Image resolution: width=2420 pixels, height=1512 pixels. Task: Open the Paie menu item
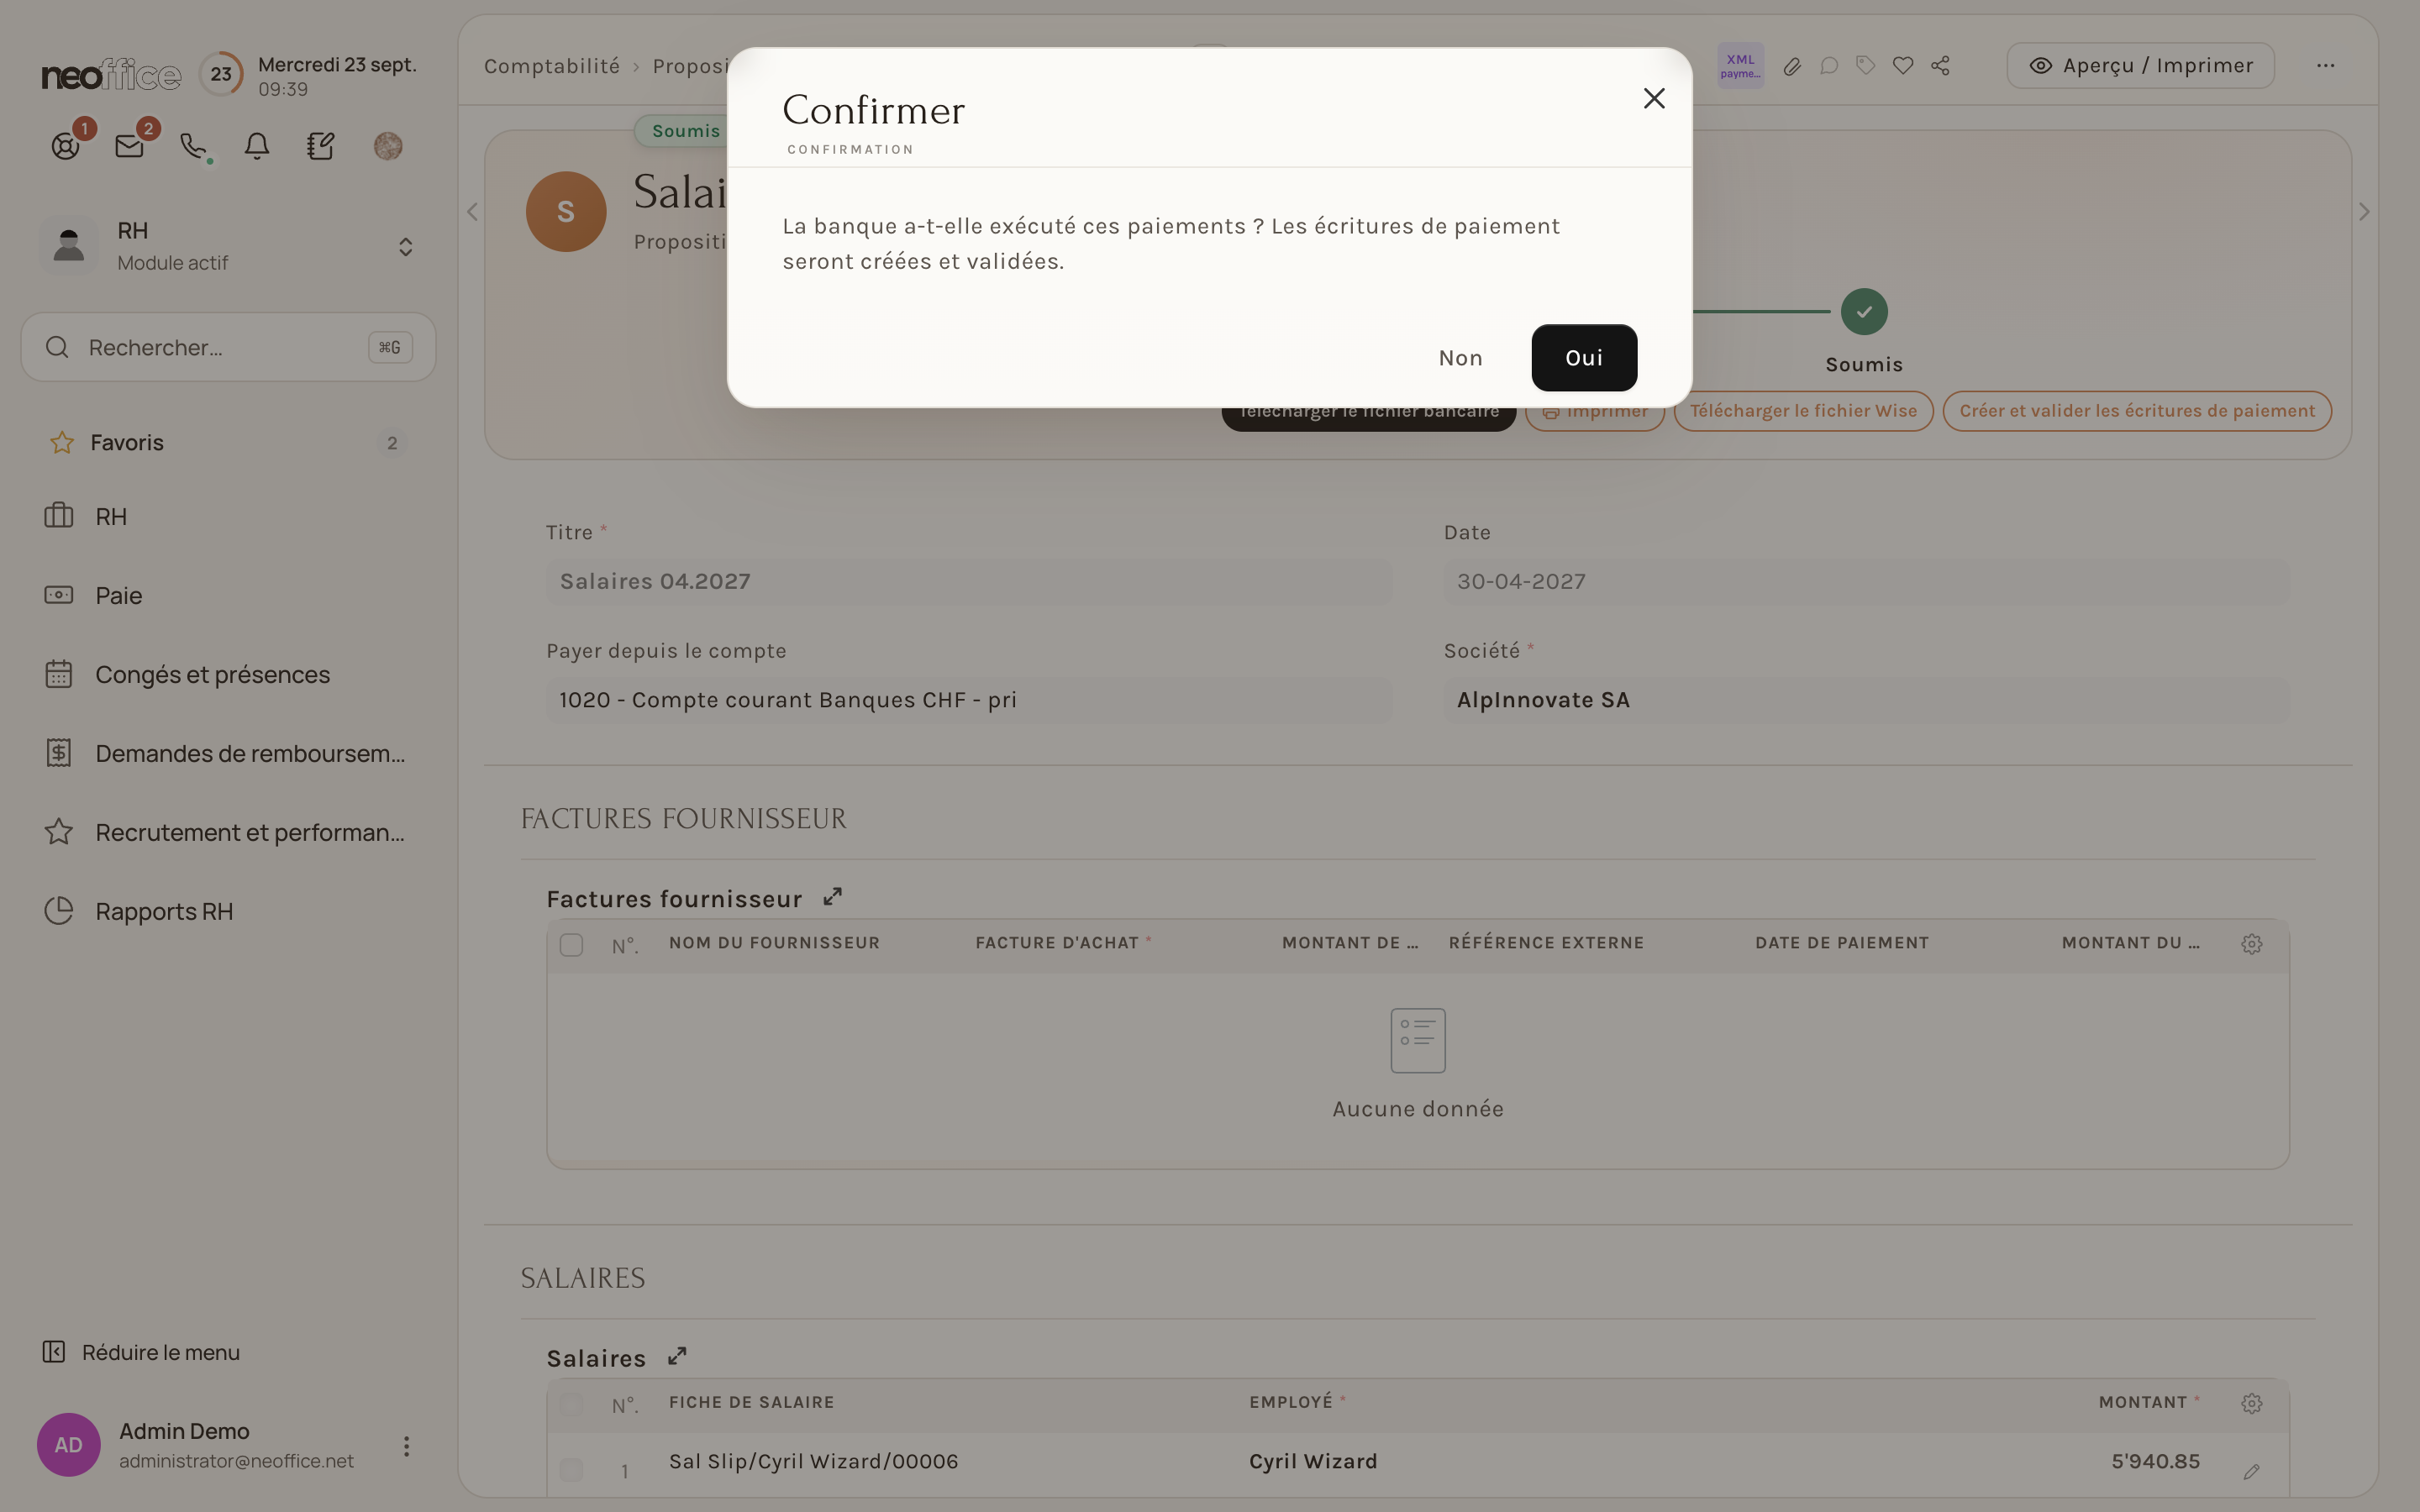228,596
